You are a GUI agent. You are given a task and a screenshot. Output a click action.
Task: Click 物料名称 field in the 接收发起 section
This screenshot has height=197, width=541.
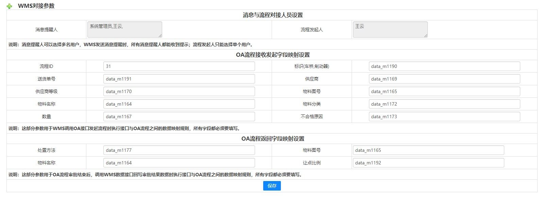click(x=179, y=104)
